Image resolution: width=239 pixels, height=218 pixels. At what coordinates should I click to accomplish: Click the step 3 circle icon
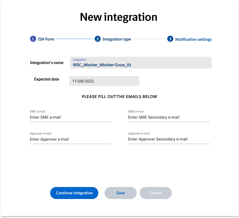pos(170,39)
